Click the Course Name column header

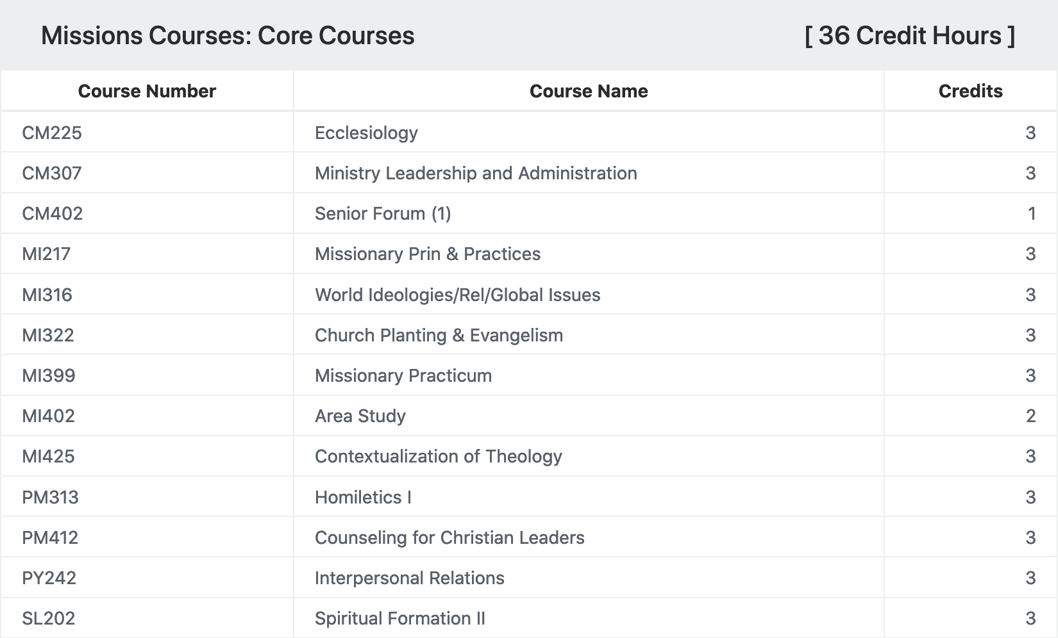(589, 91)
